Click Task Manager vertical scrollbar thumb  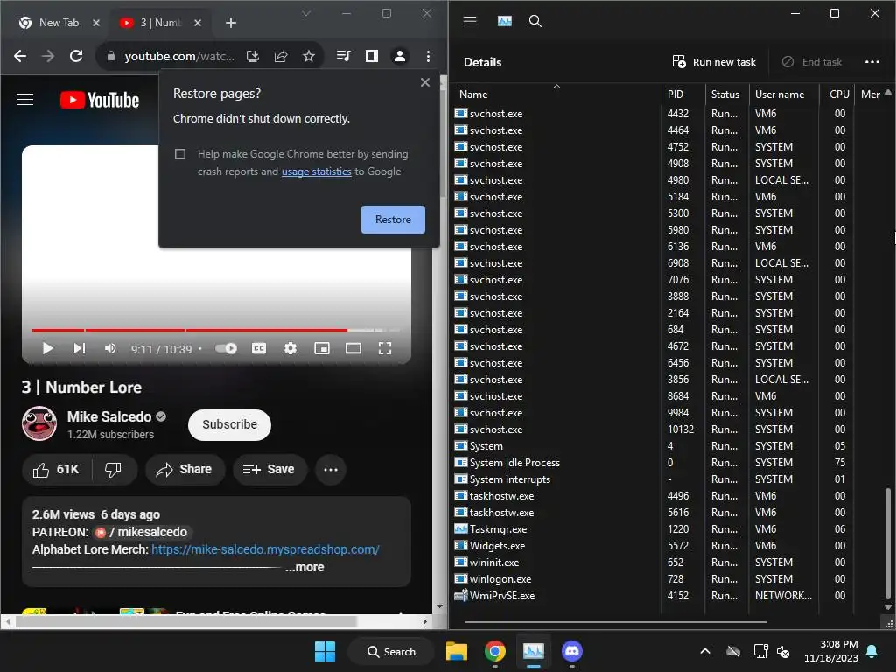(x=887, y=542)
